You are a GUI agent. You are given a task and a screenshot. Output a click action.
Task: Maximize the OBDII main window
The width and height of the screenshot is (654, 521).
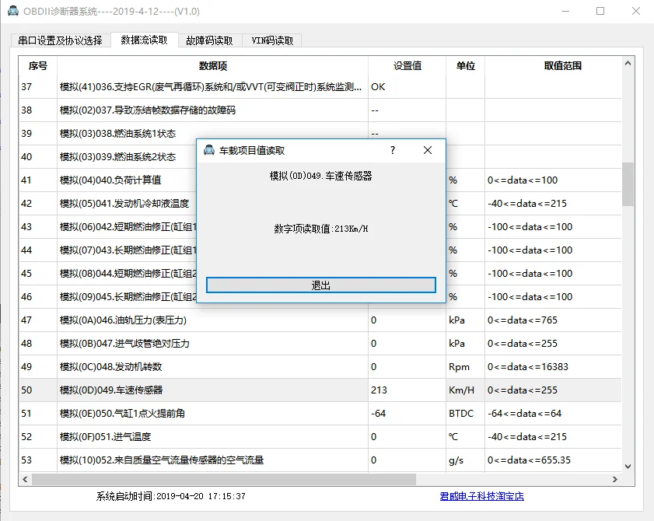600,11
